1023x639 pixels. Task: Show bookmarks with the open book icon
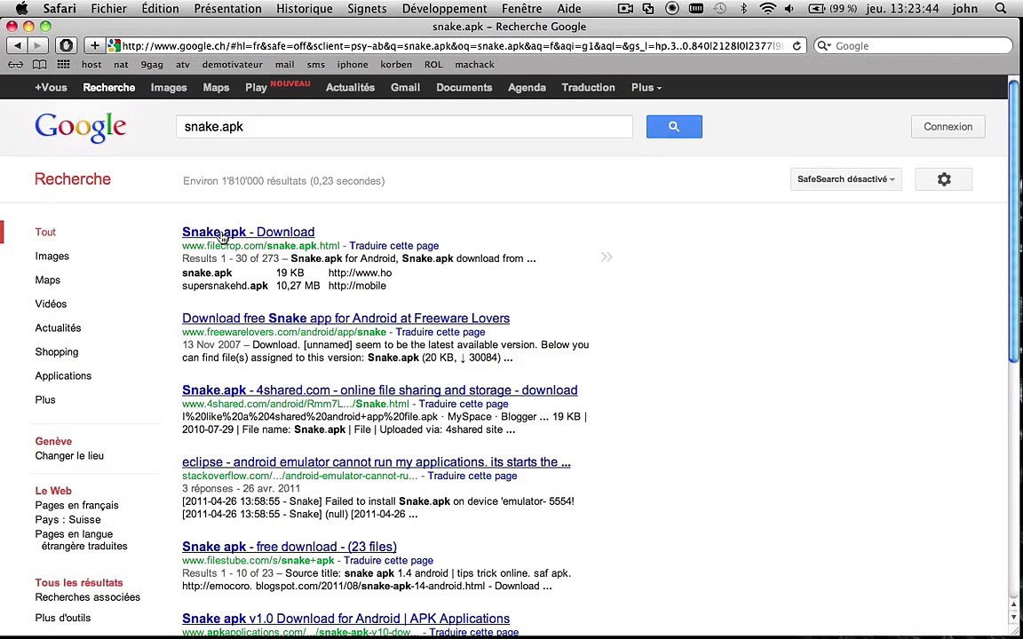[x=40, y=65]
